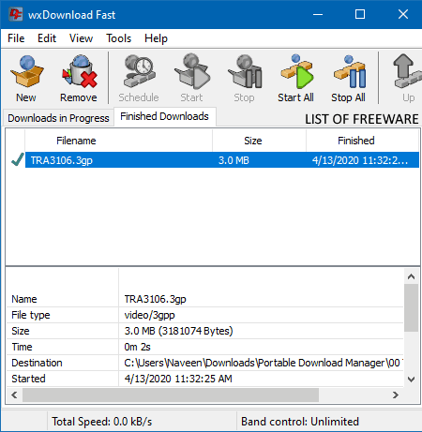The height and width of the screenshot is (432, 422).
Task: Click the Destination path value
Action: 264,363
